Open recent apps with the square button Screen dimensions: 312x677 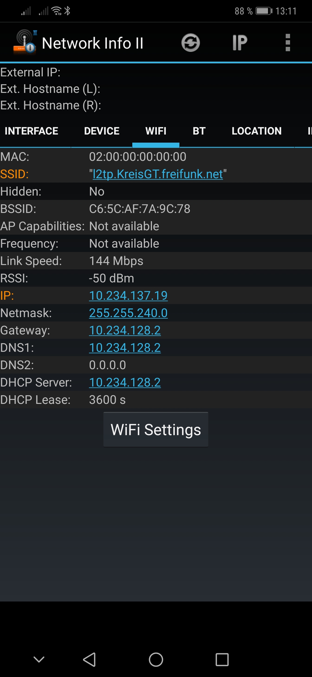click(x=222, y=660)
